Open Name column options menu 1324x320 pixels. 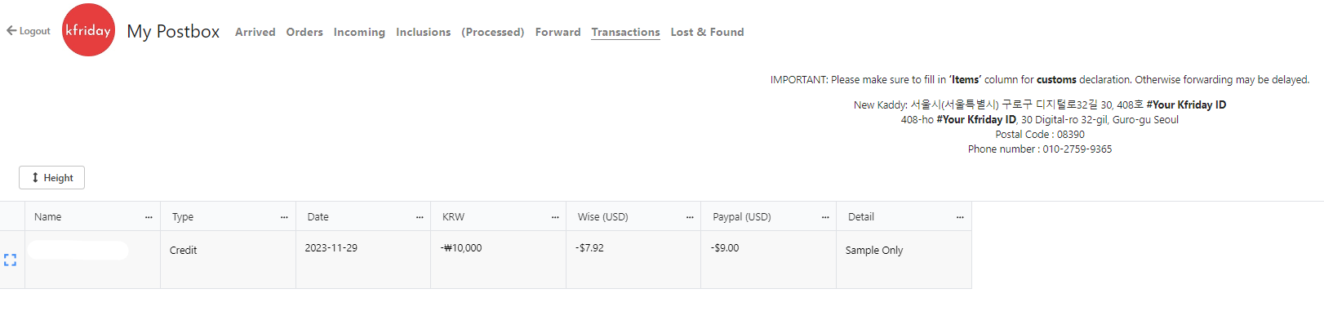pyautogui.click(x=149, y=217)
